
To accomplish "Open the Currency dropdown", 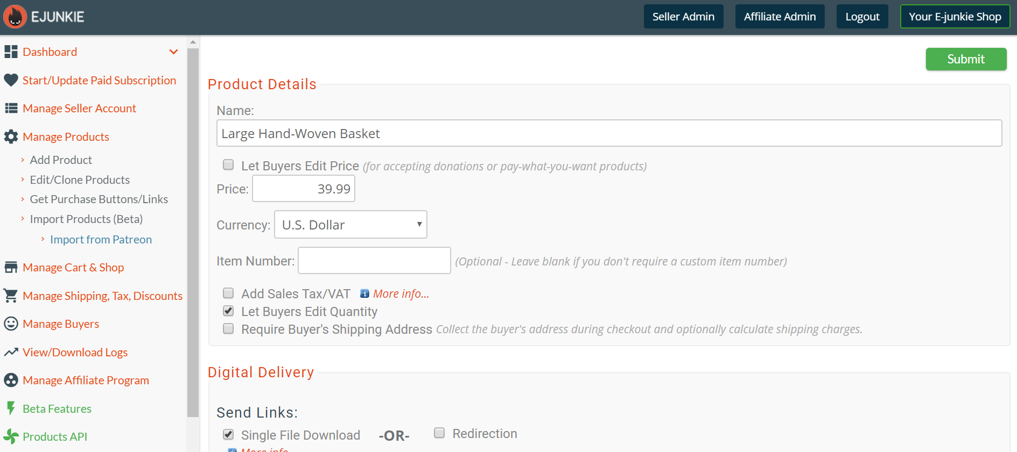I will point(350,225).
